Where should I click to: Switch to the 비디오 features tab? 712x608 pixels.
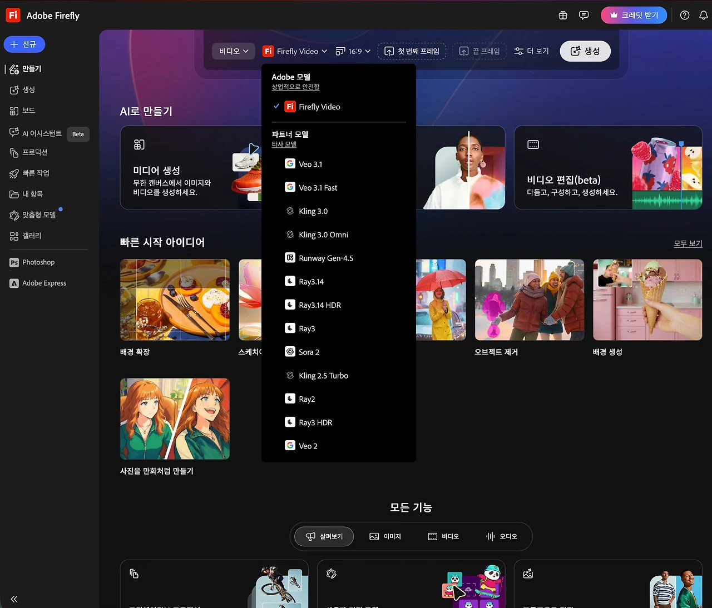point(443,536)
